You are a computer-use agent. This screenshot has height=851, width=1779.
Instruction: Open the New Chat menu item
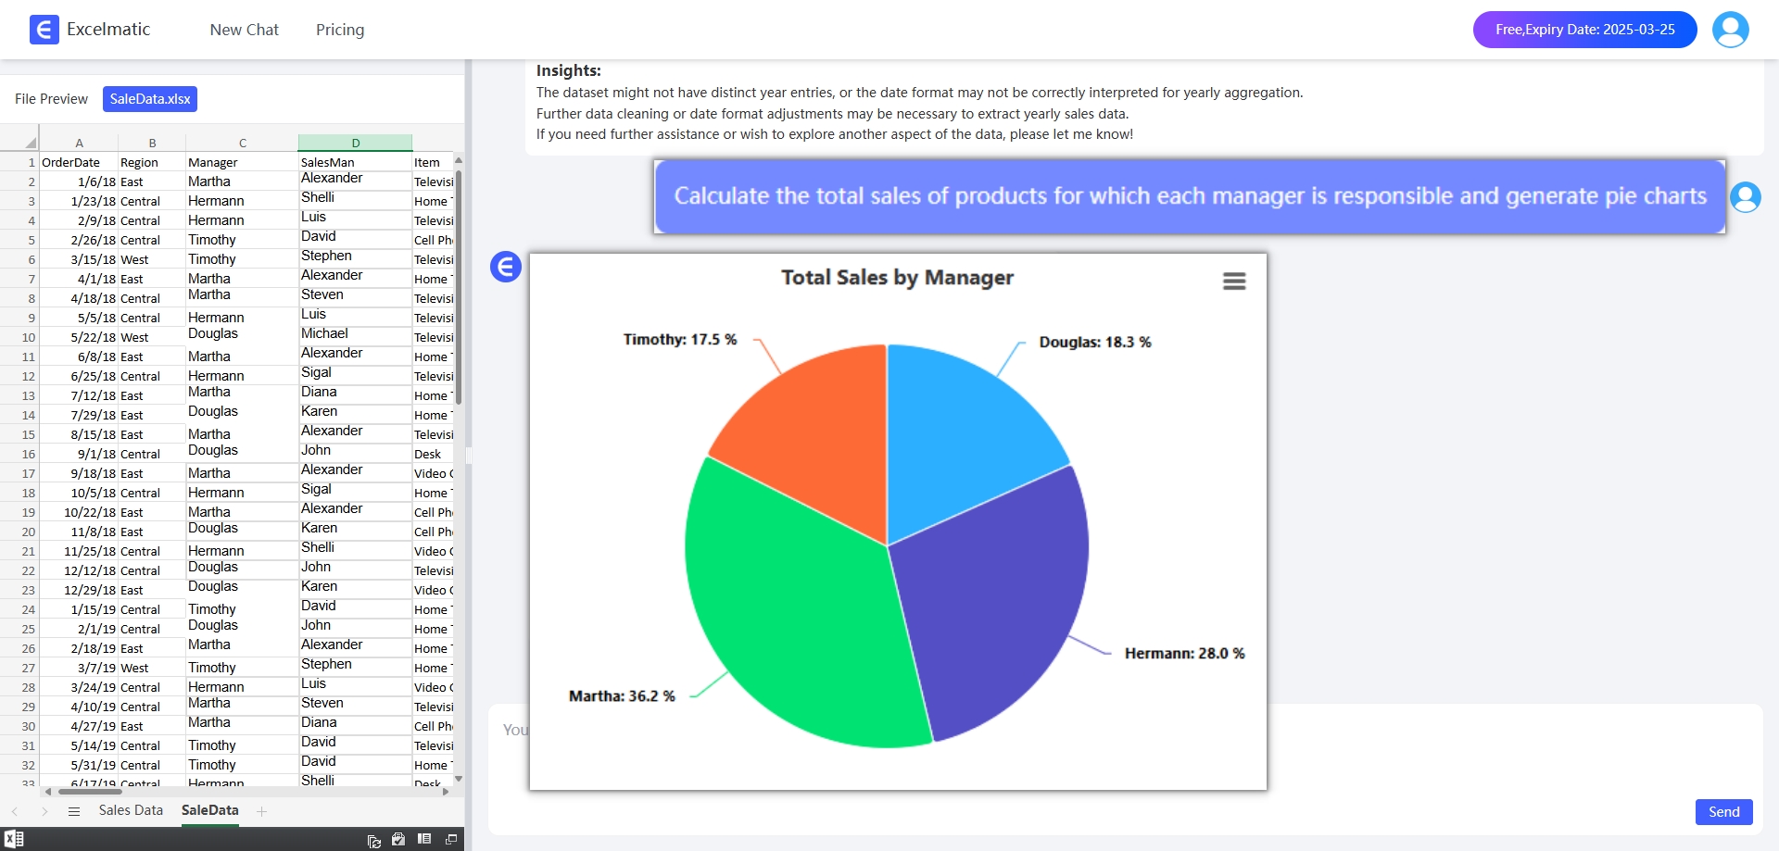point(244,30)
